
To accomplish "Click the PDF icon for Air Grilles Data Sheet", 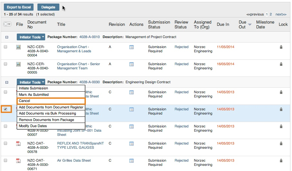I will click(x=18, y=161).
